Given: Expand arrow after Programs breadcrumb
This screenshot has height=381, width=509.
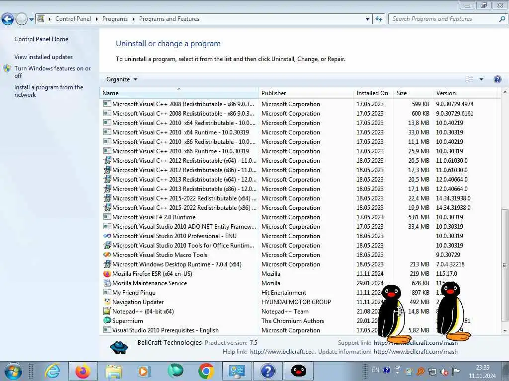Looking at the screenshot, I should click(x=133, y=19).
